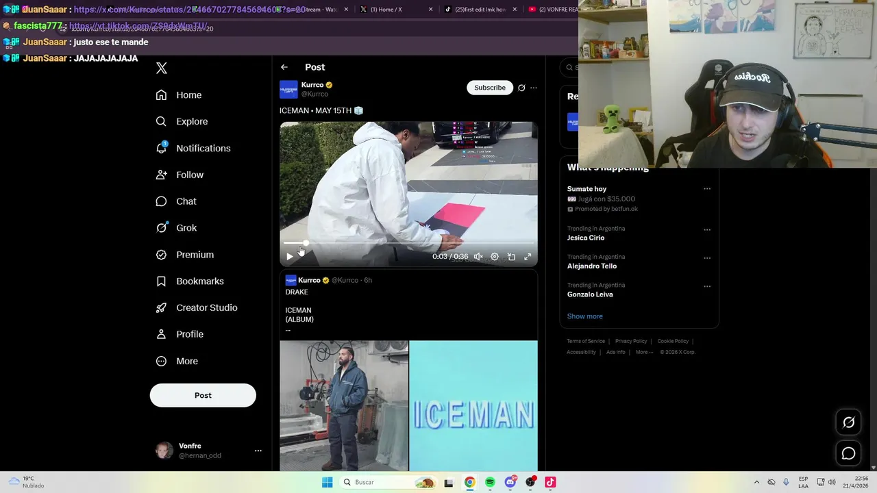Open OBS Studio from the taskbar

(530, 482)
